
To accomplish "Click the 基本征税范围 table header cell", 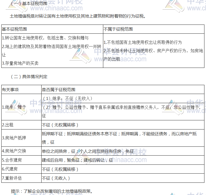I will [x=14, y=29].
